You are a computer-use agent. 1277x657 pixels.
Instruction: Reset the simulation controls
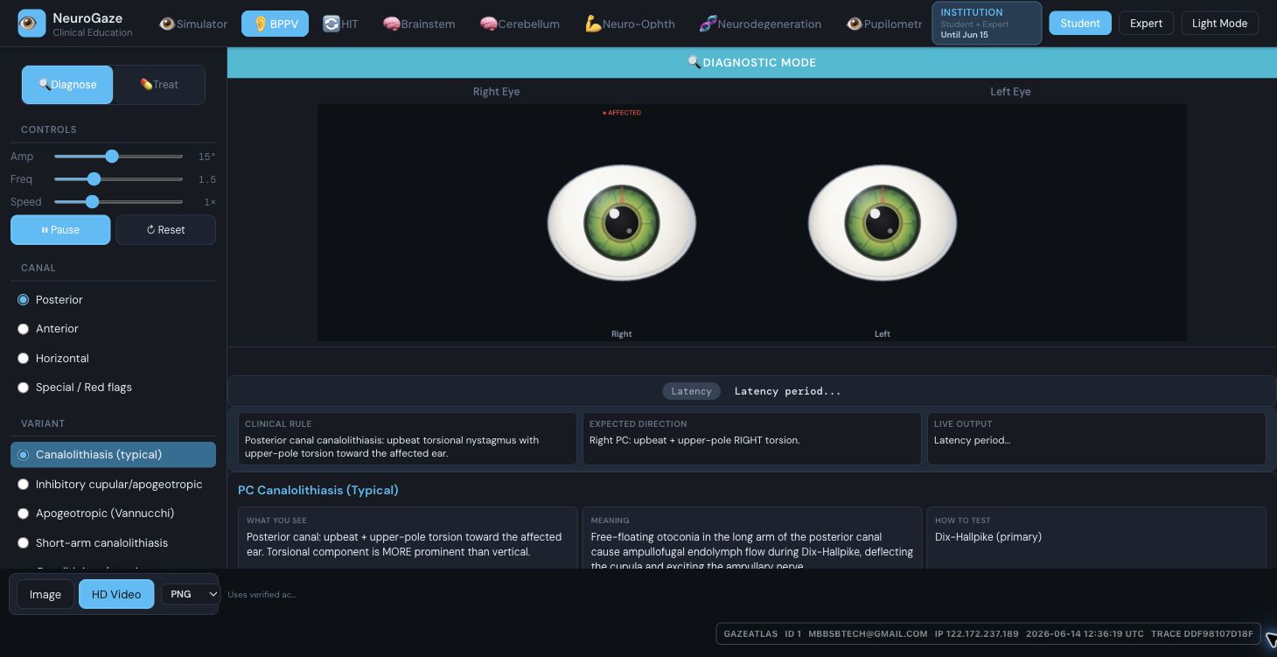point(165,229)
